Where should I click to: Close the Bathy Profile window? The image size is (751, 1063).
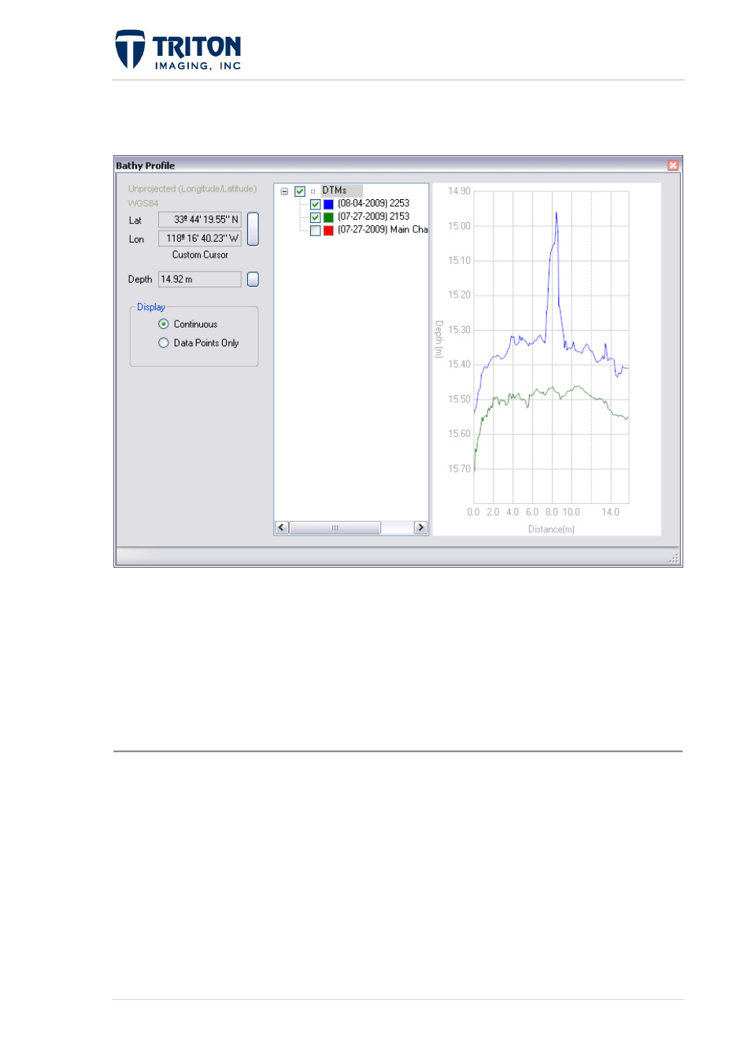[x=673, y=165]
